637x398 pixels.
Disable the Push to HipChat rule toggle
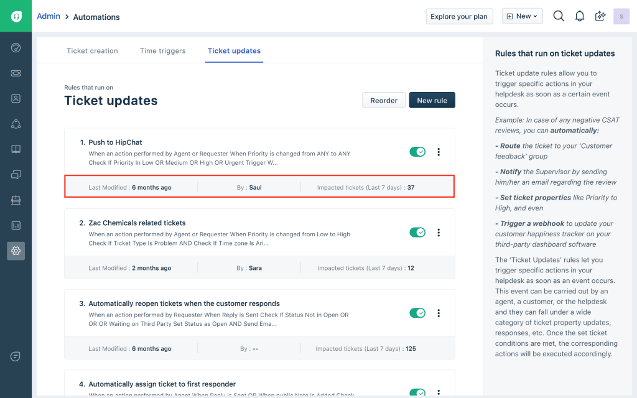coord(417,152)
